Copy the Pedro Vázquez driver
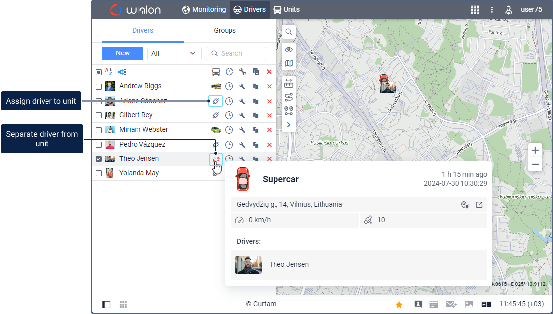The width and height of the screenshot is (553, 314). tap(256, 145)
